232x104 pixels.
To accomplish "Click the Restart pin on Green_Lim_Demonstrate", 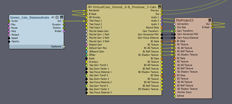I will click(9, 35).
